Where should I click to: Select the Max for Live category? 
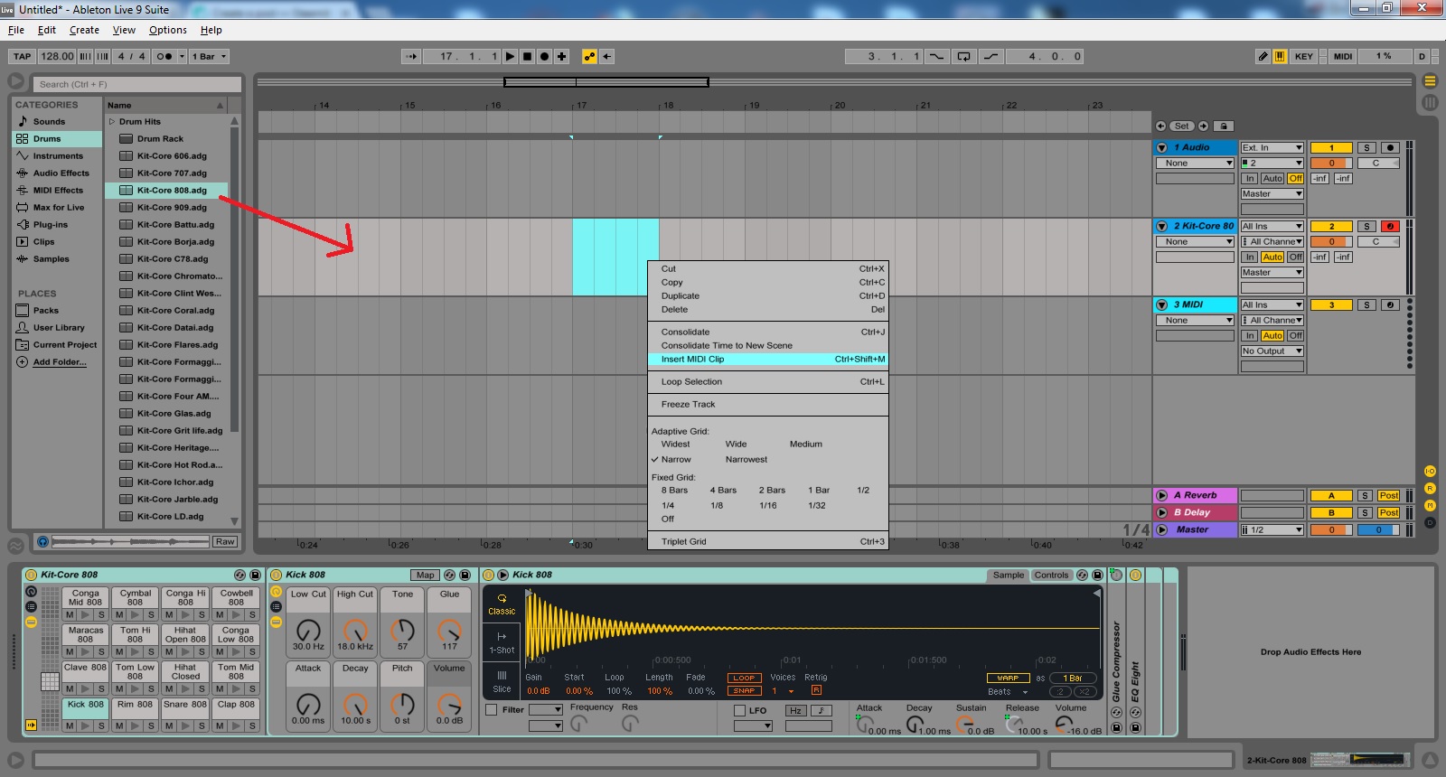click(59, 207)
